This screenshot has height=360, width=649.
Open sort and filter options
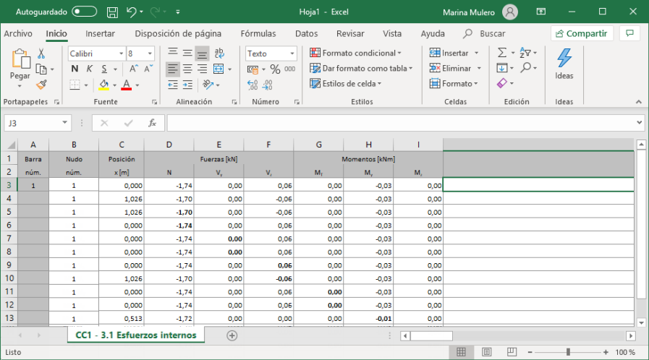point(528,53)
